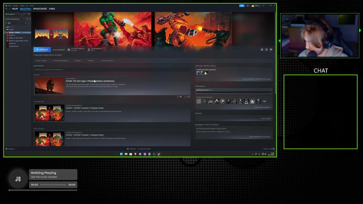
Task: Open the Friends and chat icon
Action: coord(273,149)
